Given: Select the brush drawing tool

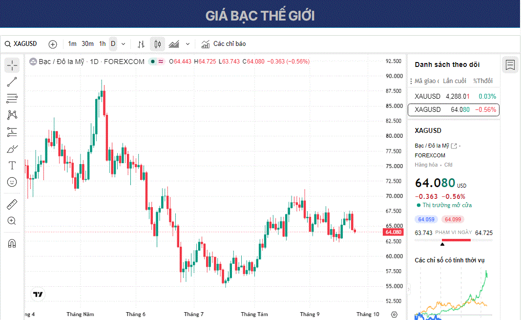Looking at the screenshot, I should (x=12, y=149).
